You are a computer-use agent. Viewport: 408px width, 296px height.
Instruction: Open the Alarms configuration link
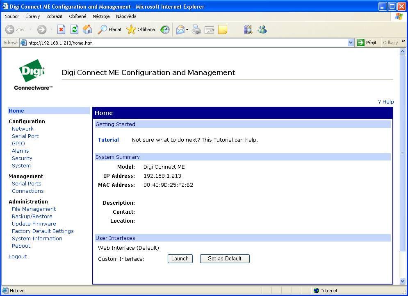coord(20,151)
